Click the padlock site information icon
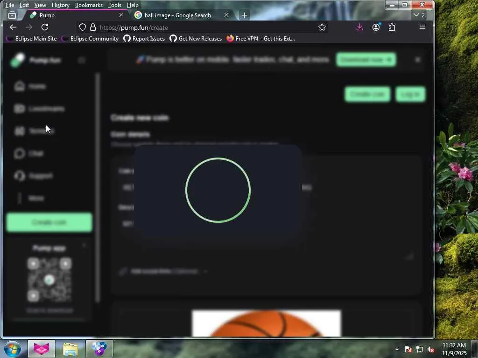The height and width of the screenshot is (358, 478). (93, 28)
